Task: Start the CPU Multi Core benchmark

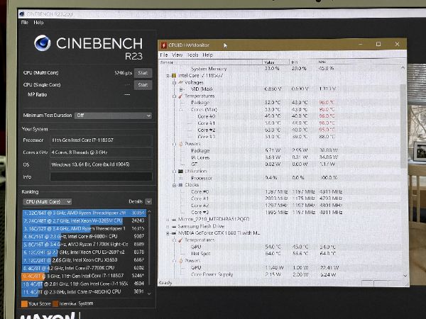Action: coord(143,73)
